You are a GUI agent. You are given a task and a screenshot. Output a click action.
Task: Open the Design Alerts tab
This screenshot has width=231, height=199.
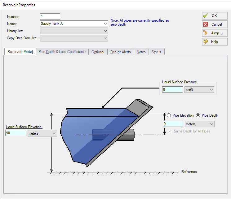point(121,52)
